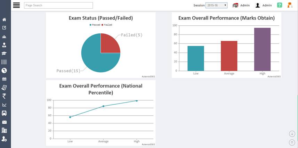Screen dimensions: 298x148
Task: Click in the Page Search field
Action: 58,5
